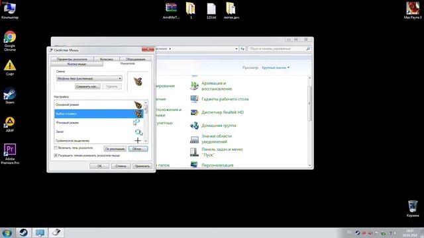Confirm with the OK button
The width and height of the screenshot is (424, 238).
pyautogui.click(x=99, y=166)
